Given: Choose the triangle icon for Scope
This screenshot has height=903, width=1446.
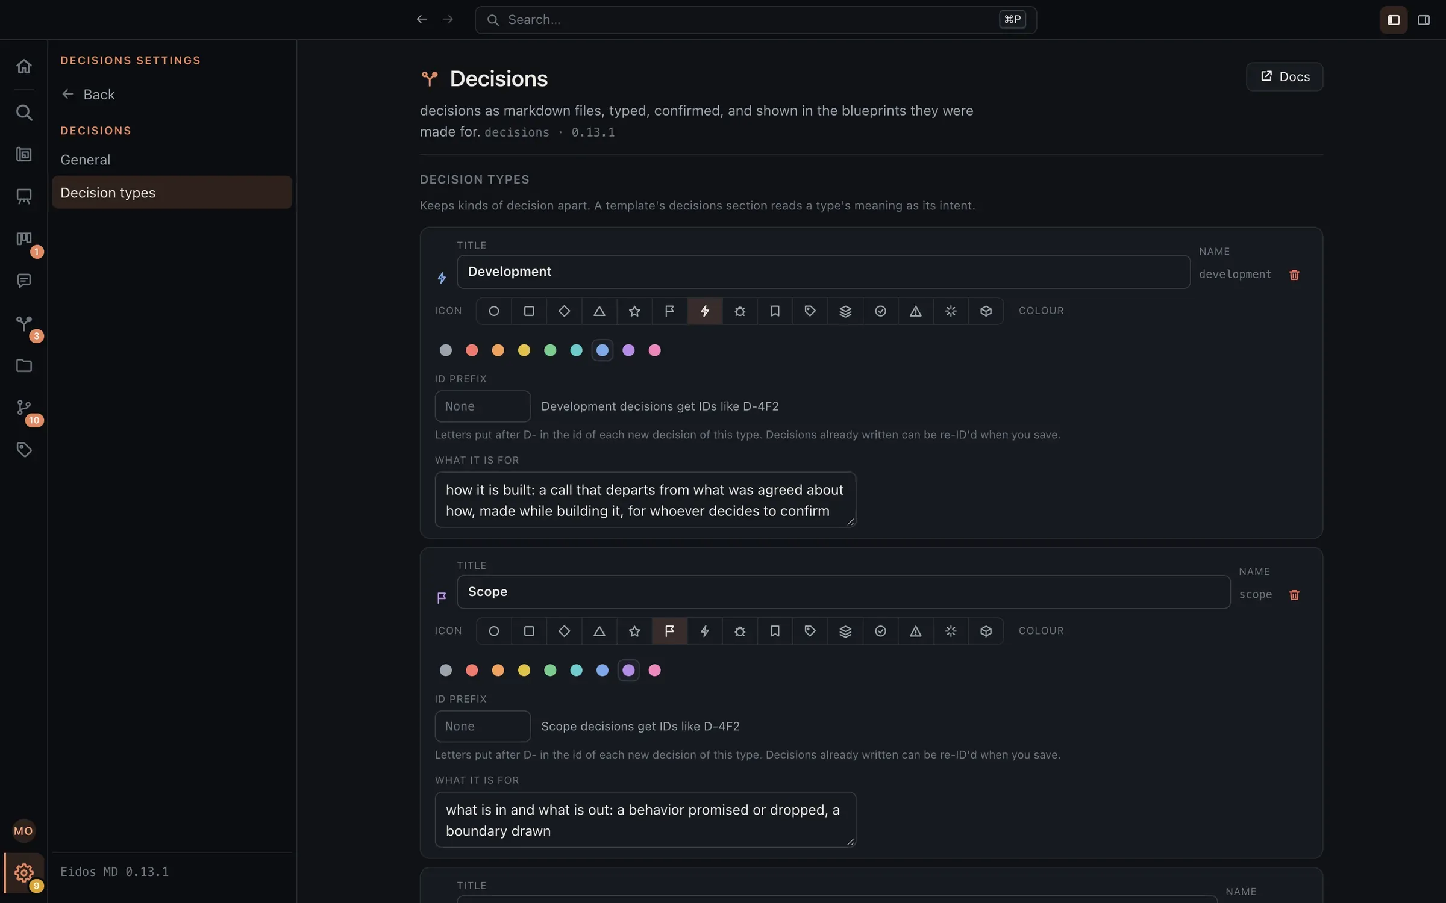Looking at the screenshot, I should coord(599,631).
